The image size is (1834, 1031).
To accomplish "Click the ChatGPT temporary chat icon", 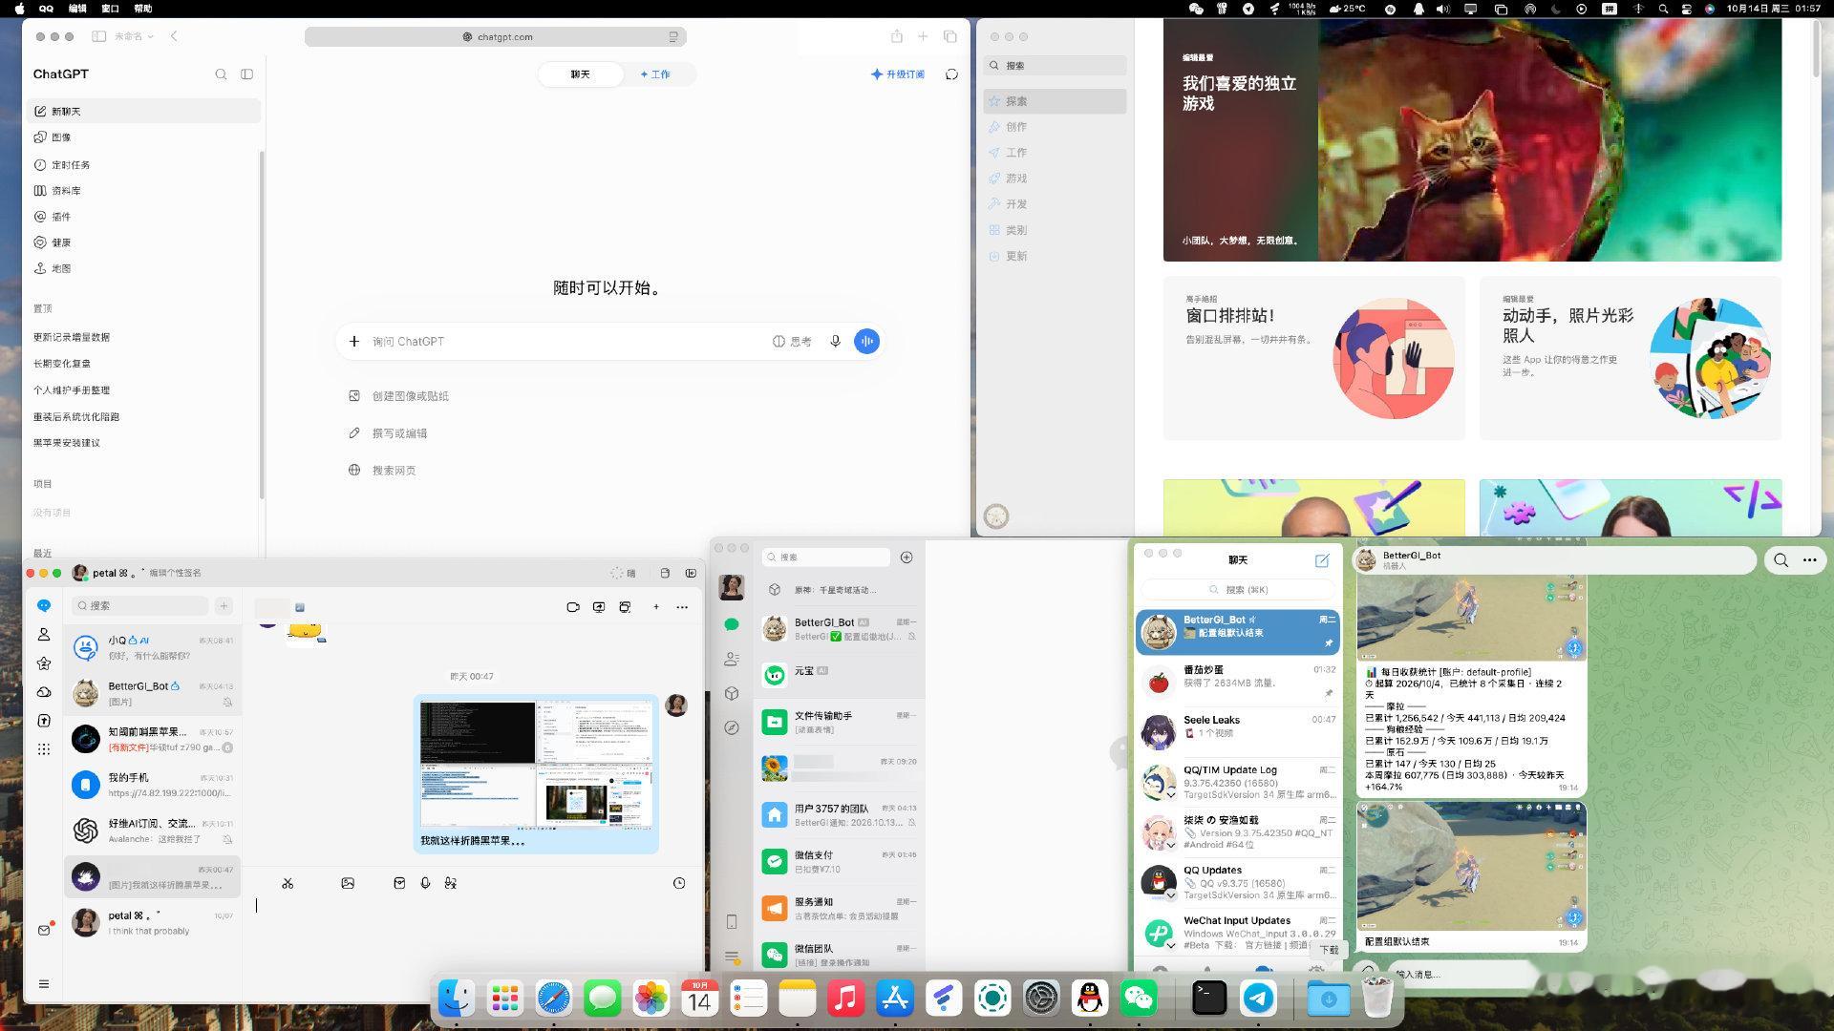I will point(951,74).
